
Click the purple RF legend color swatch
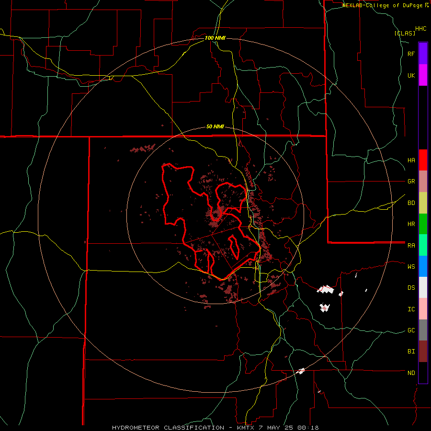point(423,54)
